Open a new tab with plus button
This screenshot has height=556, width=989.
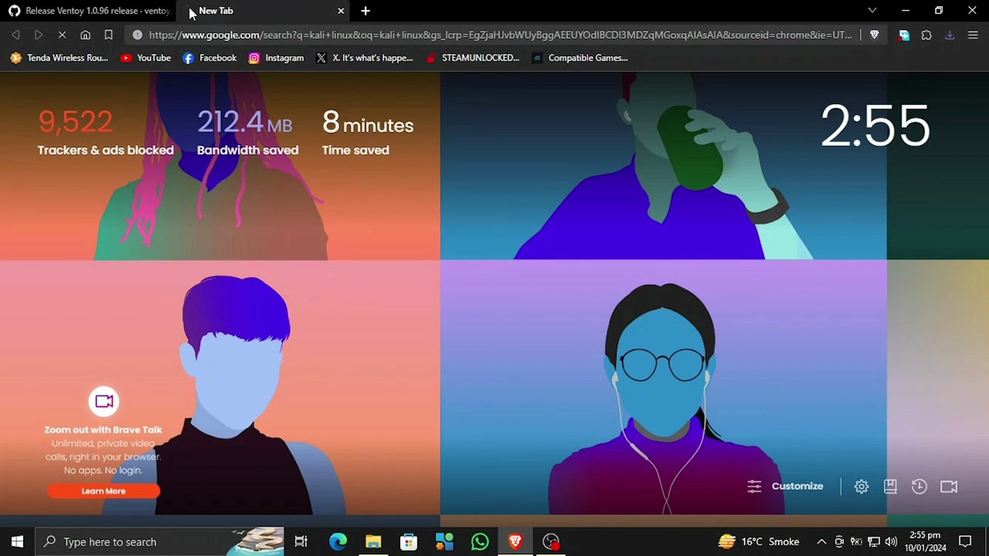point(365,11)
